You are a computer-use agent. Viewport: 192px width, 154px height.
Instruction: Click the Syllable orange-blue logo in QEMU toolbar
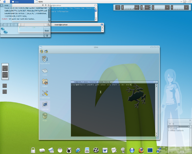pos(42,51)
